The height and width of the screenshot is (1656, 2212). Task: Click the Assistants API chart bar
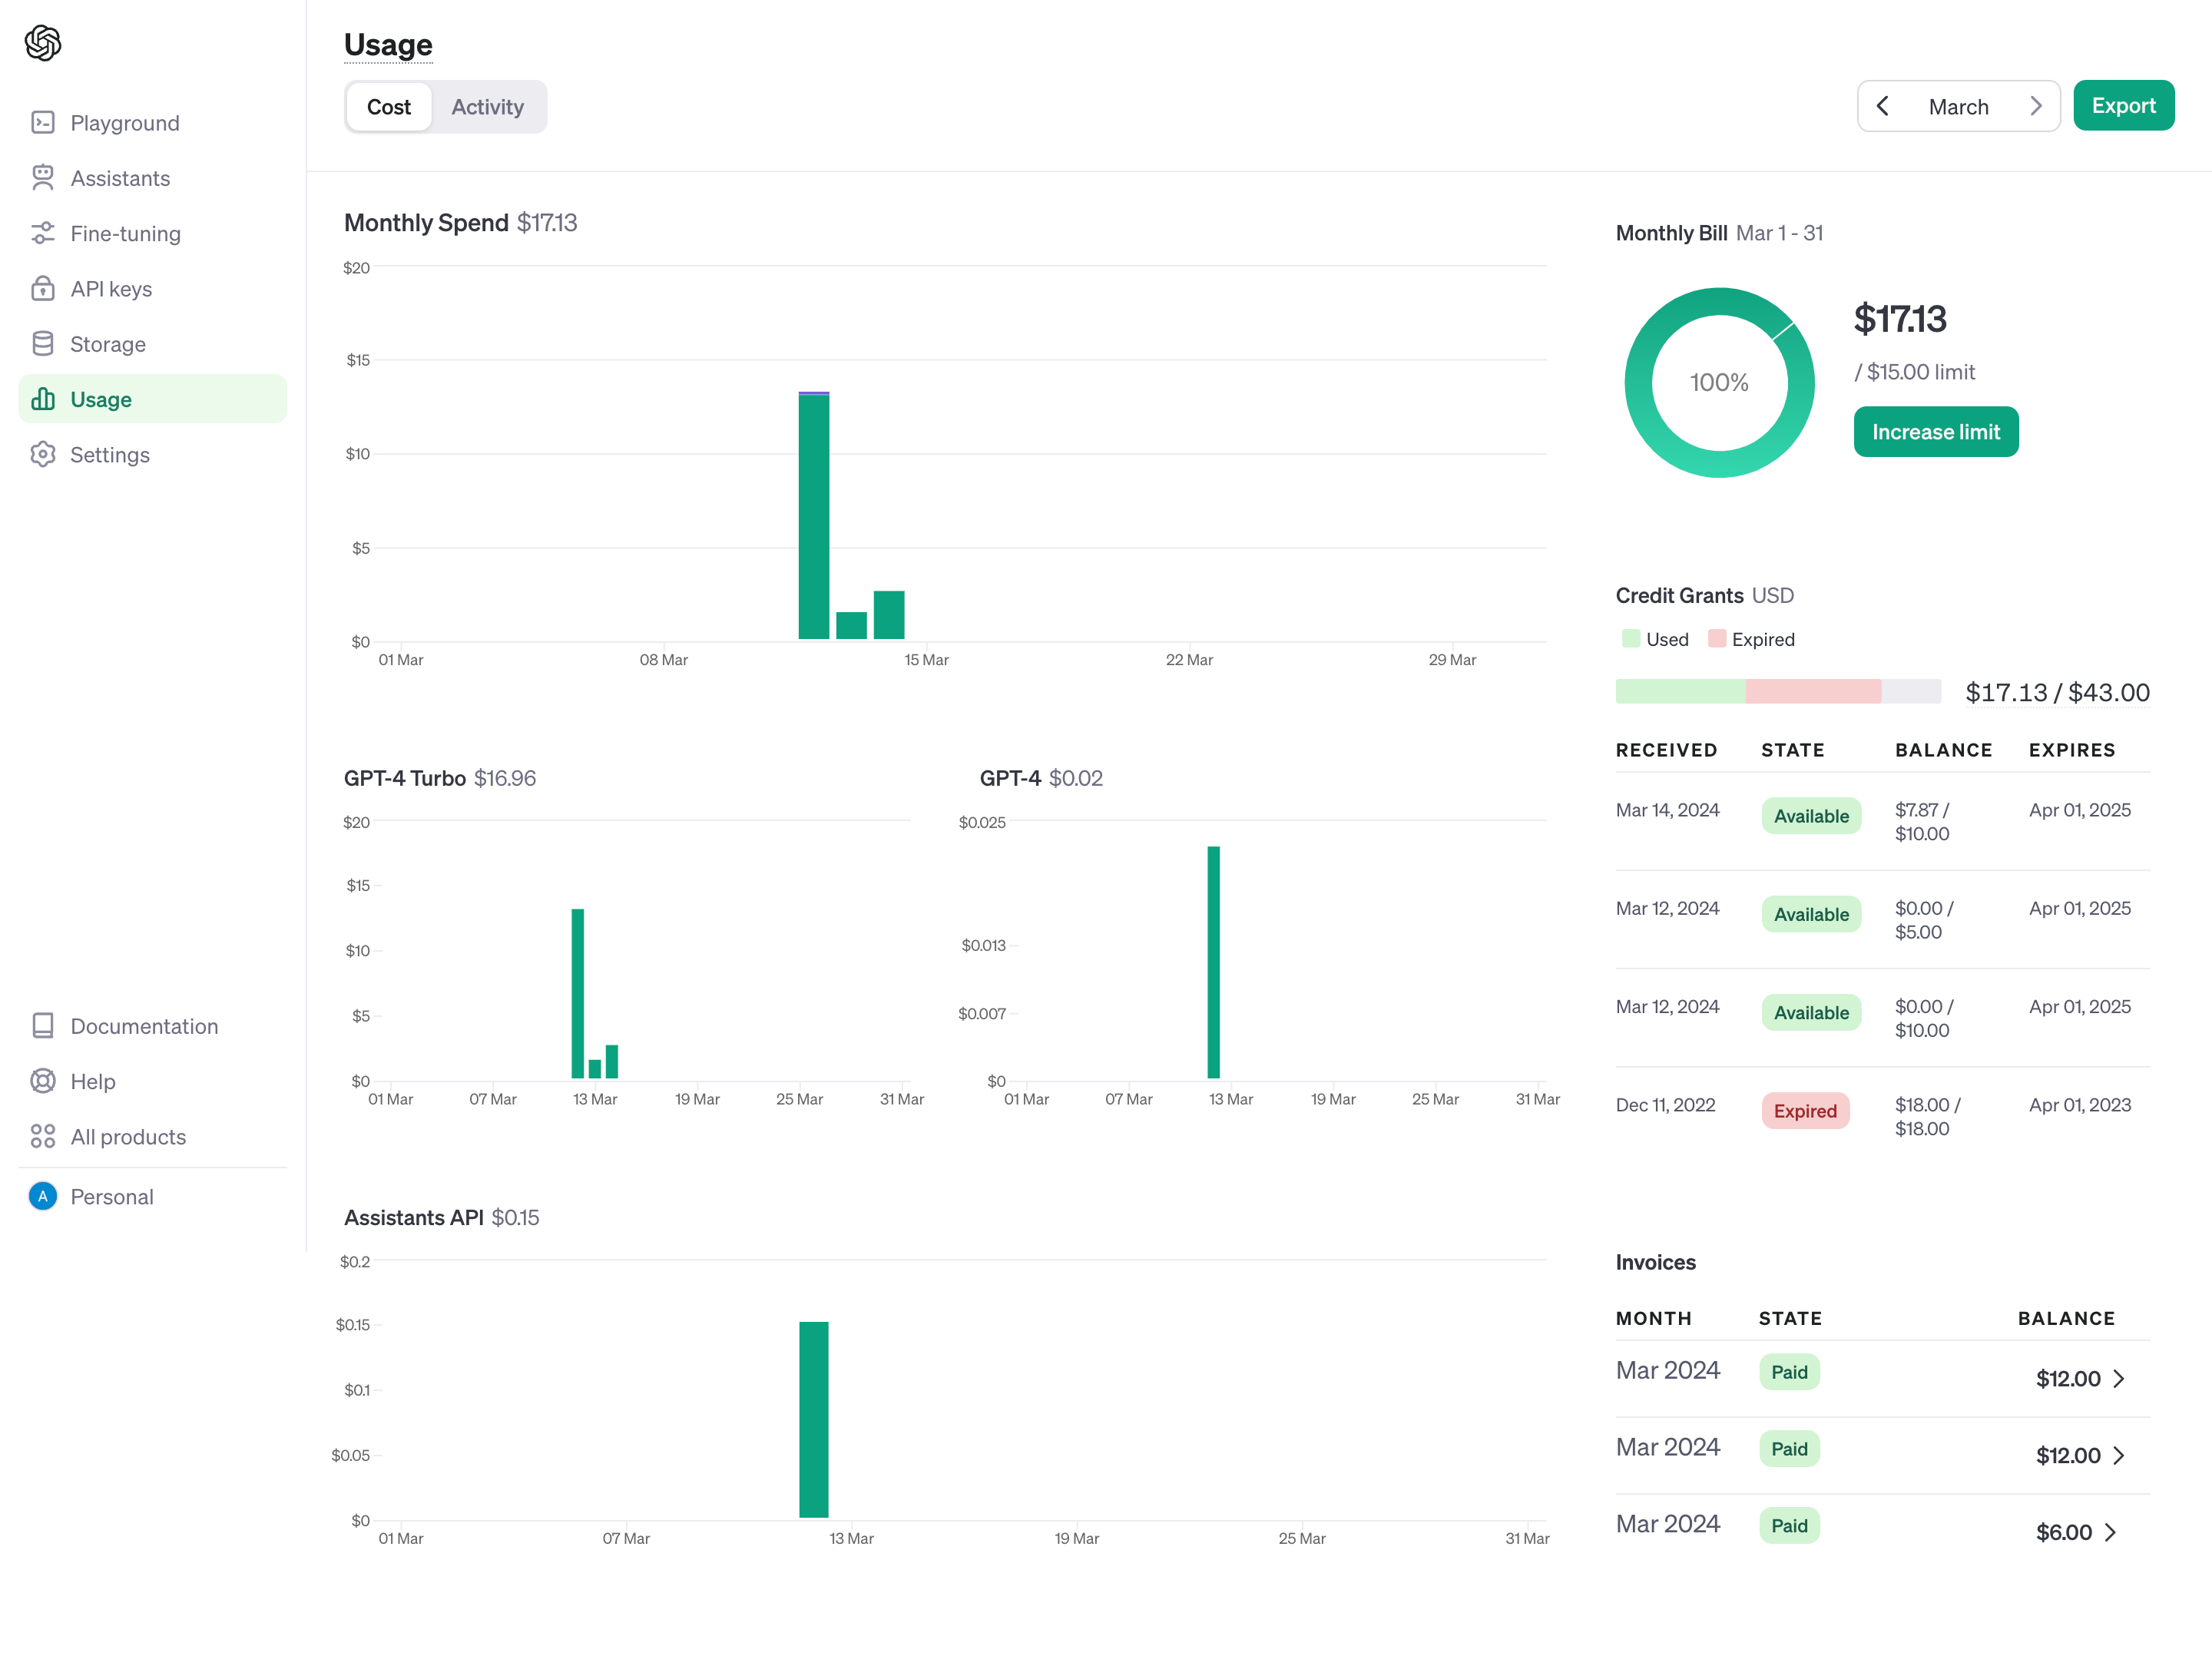[814, 1419]
